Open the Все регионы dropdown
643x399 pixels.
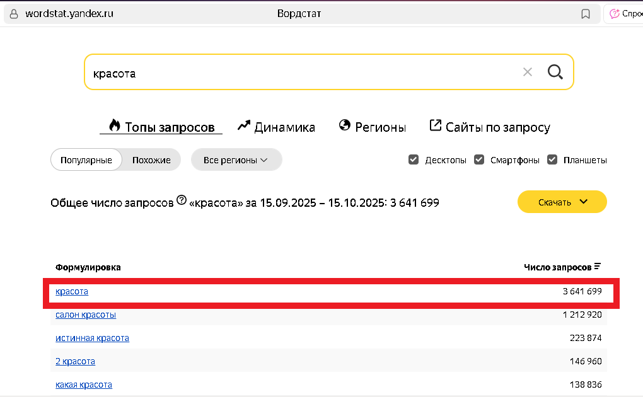coord(236,159)
